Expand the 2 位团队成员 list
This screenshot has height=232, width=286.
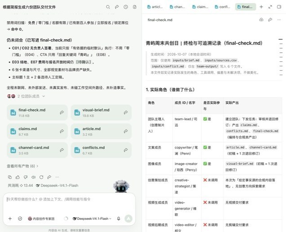(x=26, y=96)
